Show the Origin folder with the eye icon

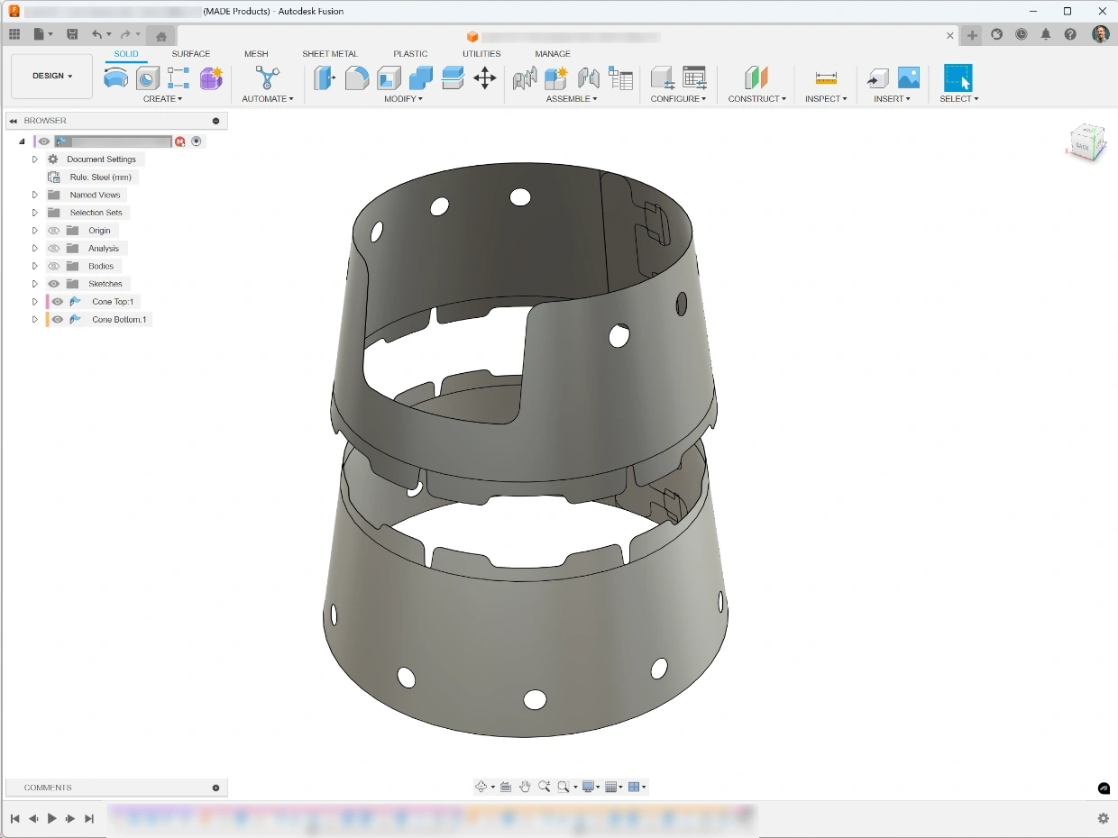[x=54, y=231]
